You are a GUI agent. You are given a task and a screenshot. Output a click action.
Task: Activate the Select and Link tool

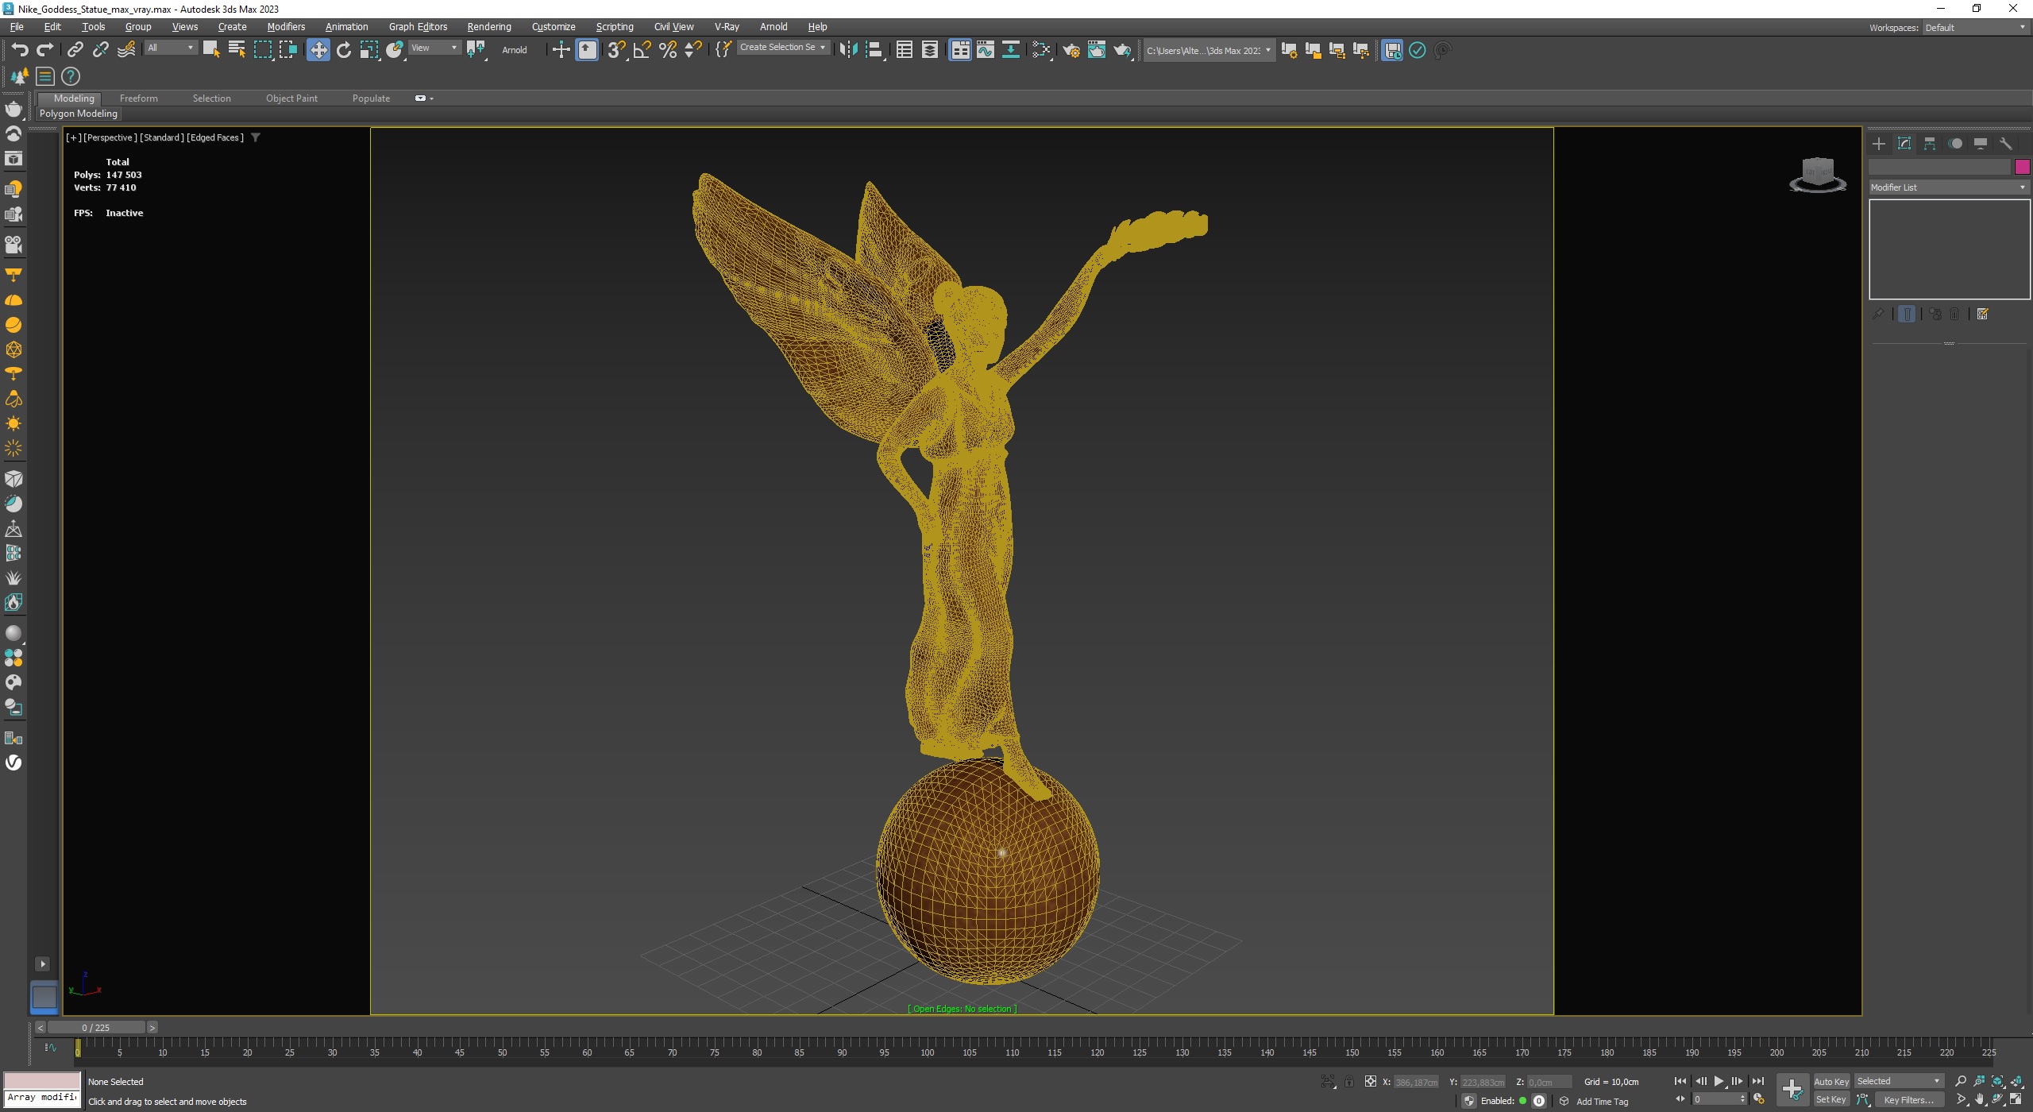point(75,50)
